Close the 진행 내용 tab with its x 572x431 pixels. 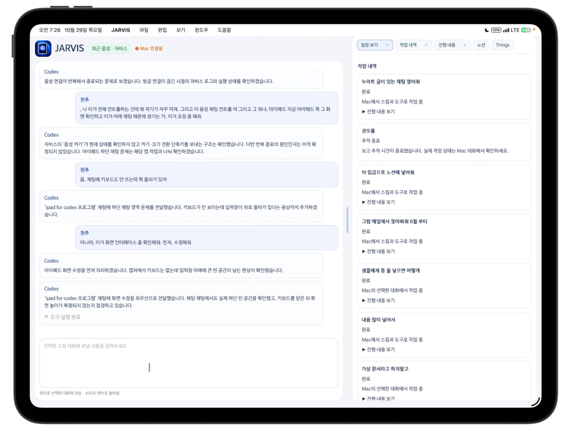[x=464, y=45]
